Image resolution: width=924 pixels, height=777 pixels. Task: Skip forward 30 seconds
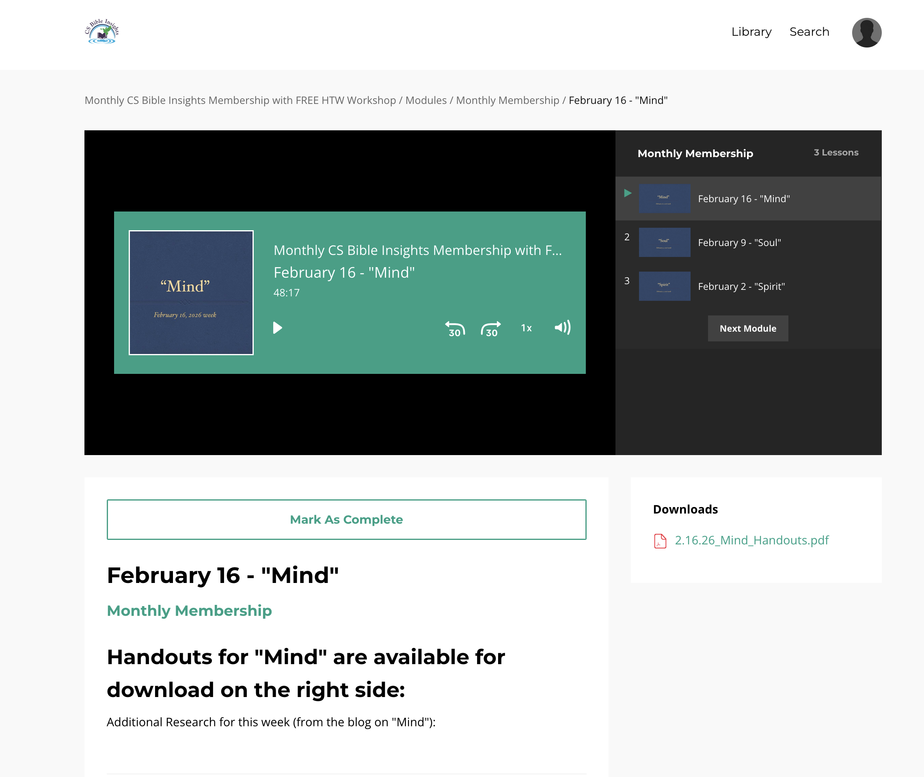tap(491, 328)
